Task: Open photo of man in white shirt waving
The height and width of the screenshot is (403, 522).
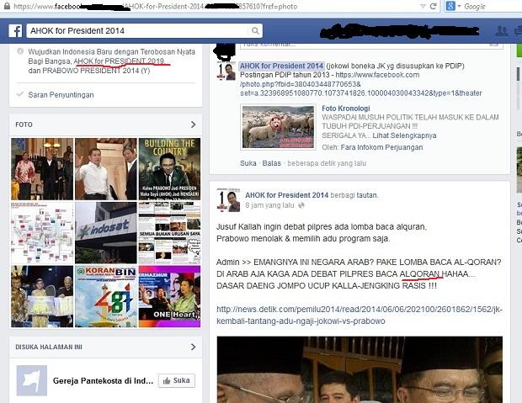Action: point(106,169)
